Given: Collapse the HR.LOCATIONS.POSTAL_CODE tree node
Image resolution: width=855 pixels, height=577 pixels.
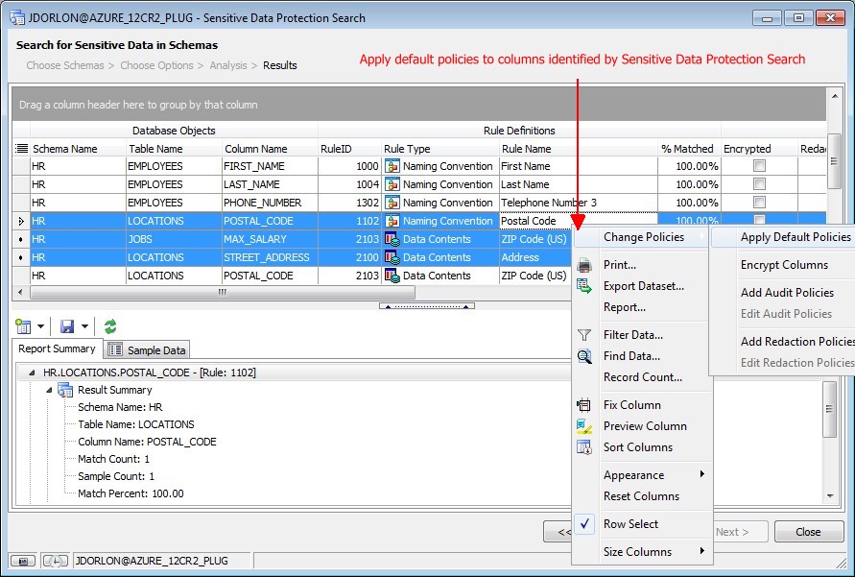Looking at the screenshot, I should coord(32,373).
